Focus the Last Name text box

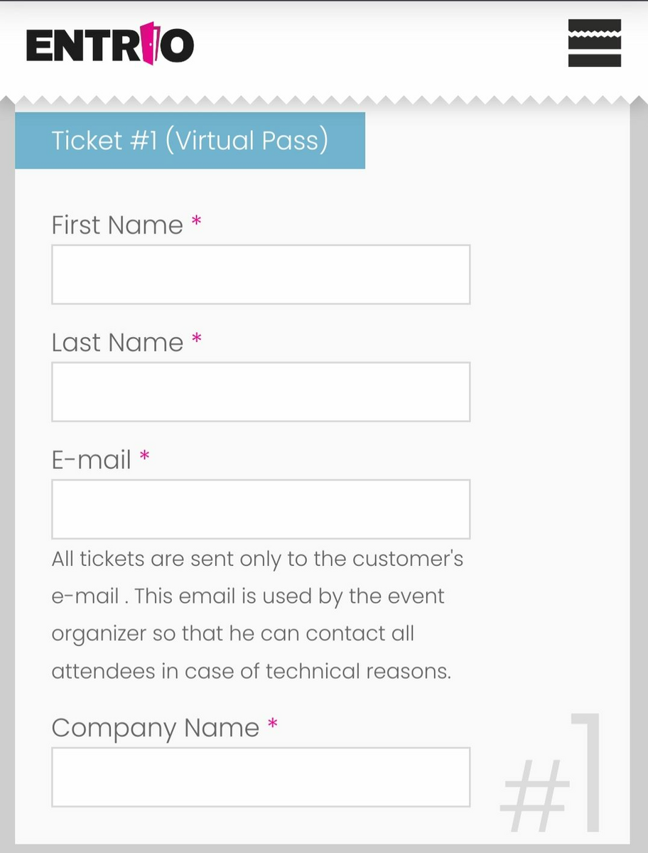[x=261, y=392]
